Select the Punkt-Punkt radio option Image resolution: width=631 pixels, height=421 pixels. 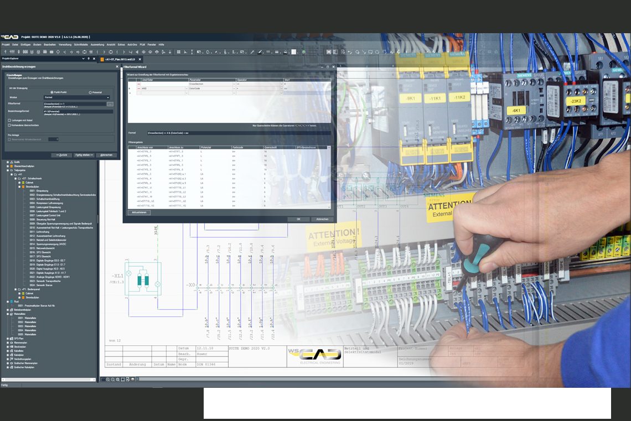click(52, 92)
